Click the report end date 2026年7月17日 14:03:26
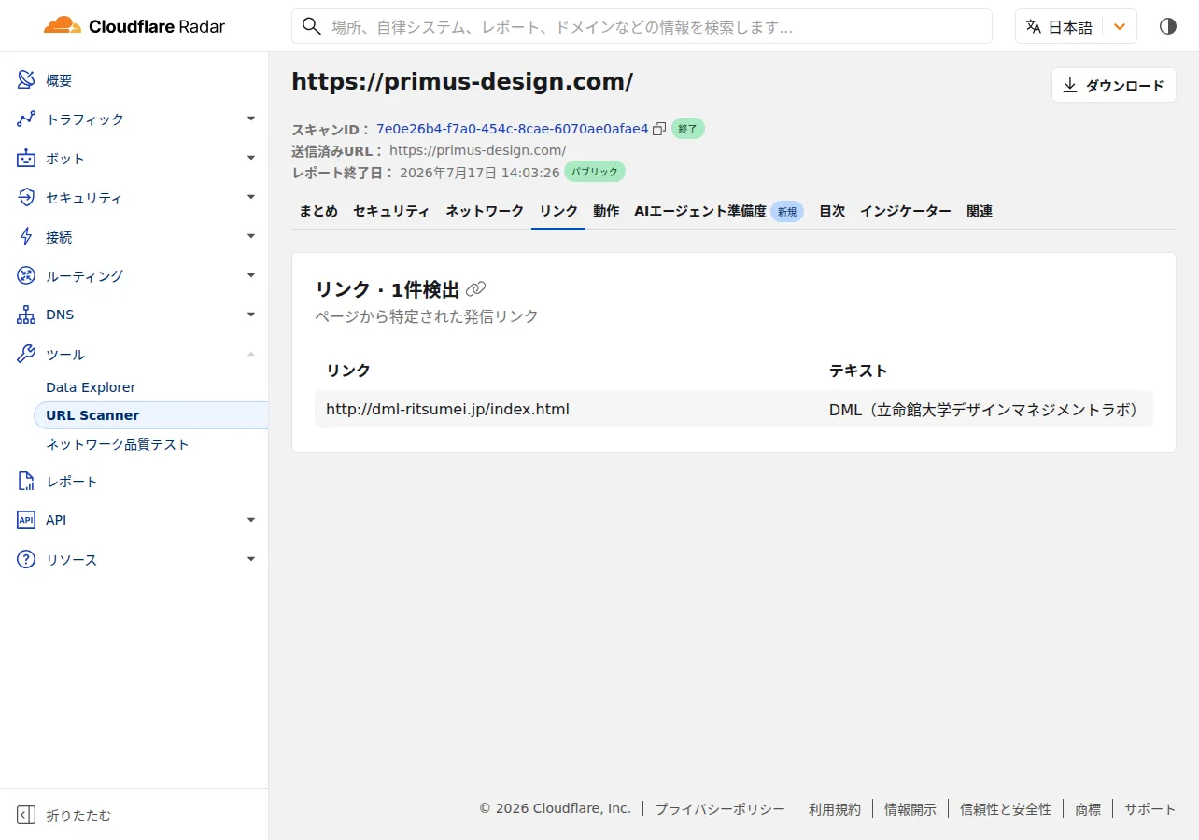This screenshot has width=1199, height=840. (x=480, y=173)
